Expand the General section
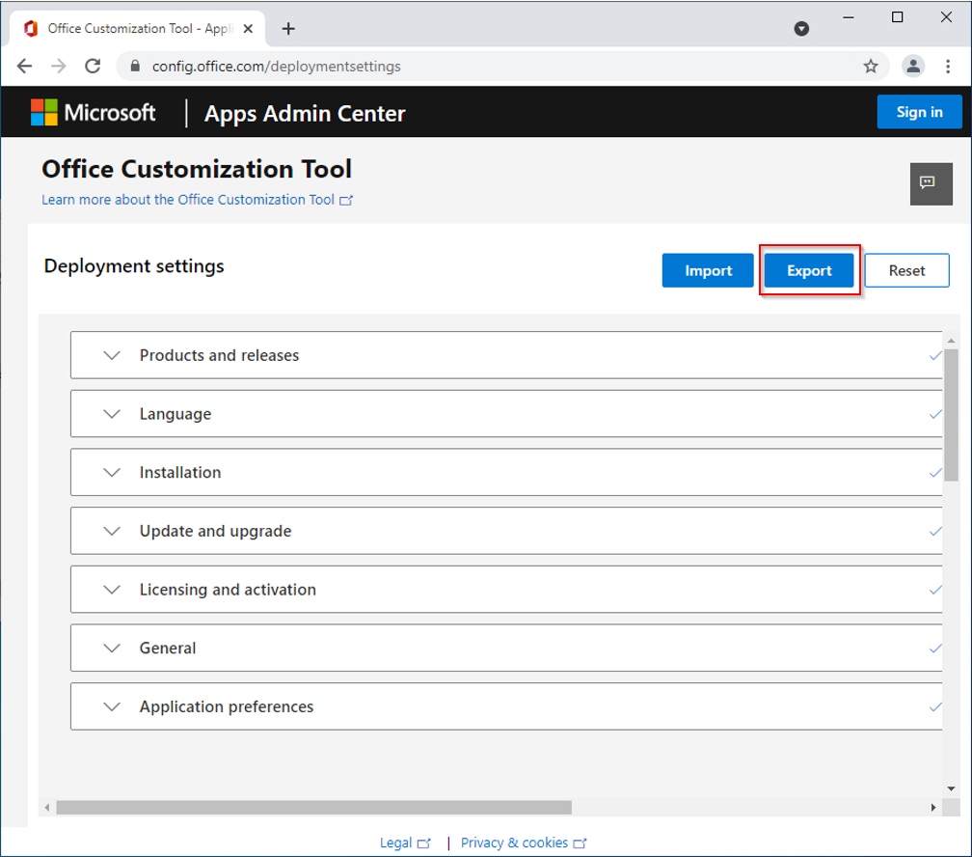 112,649
